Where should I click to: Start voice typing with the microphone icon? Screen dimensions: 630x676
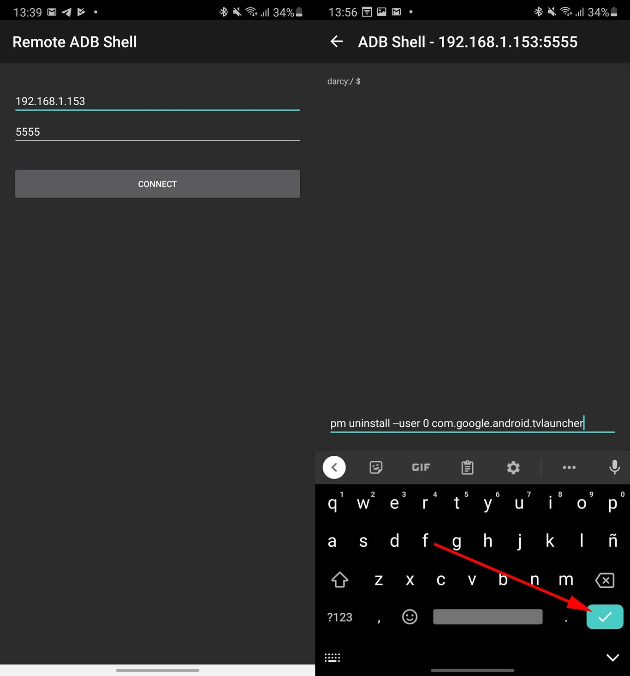[x=614, y=467]
